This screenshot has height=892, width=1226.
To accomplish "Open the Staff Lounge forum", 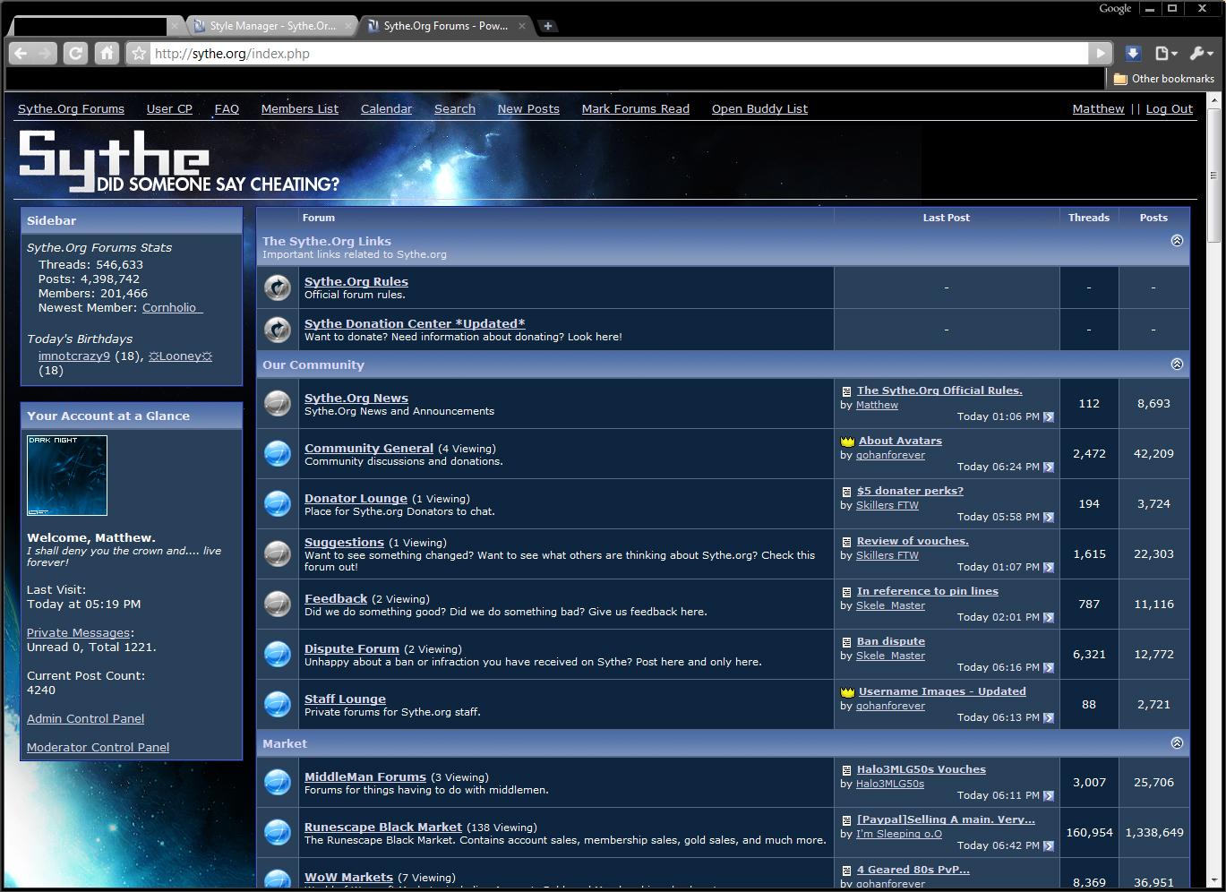I will [x=345, y=699].
